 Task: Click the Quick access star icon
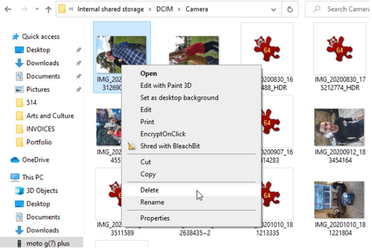(x=15, y=36)
